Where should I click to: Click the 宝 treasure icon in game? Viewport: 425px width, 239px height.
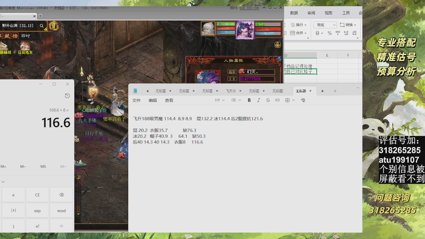pos(53,26)
